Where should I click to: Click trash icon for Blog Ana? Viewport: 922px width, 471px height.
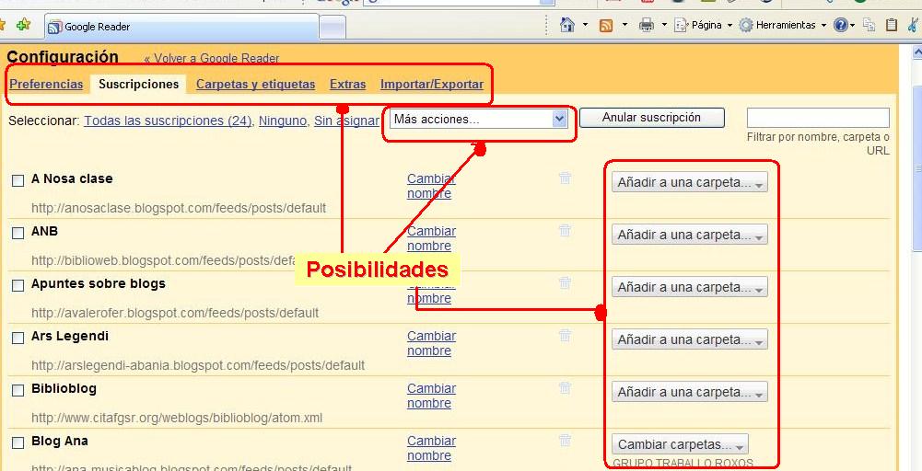coord(565,440)
